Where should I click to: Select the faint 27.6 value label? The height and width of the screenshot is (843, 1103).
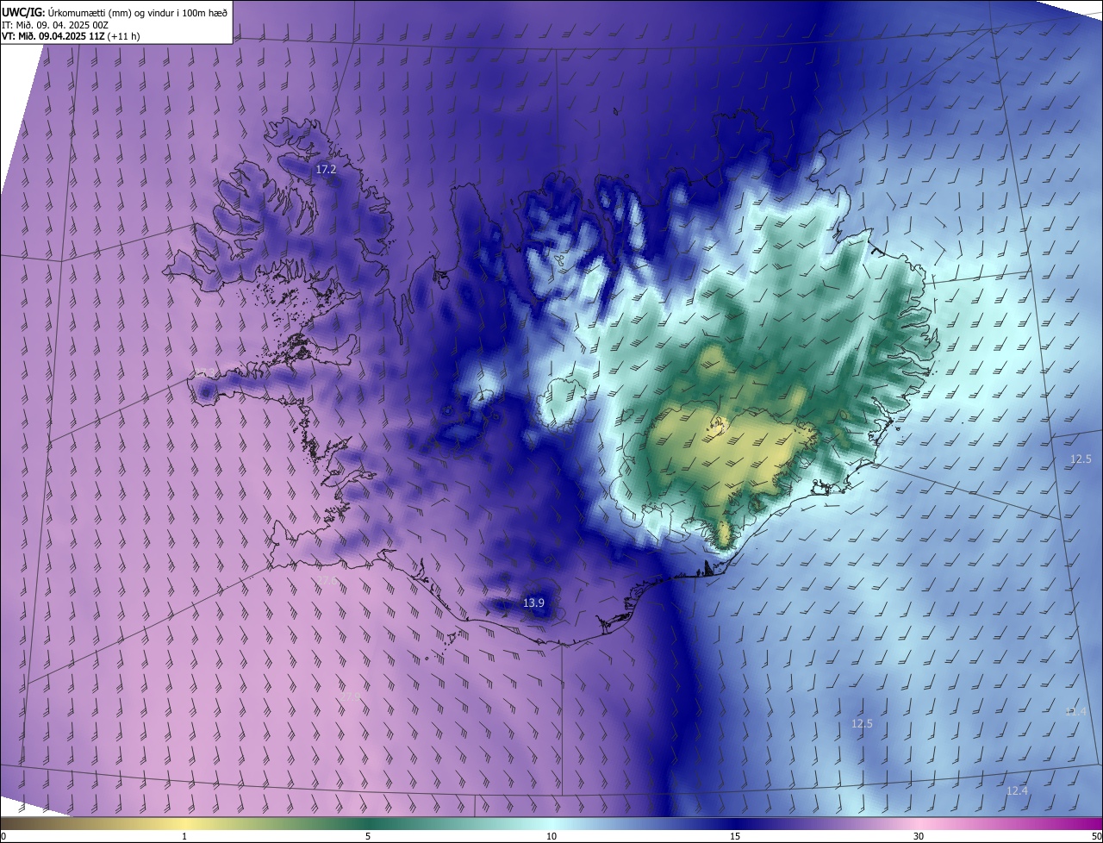click(327, 581)
